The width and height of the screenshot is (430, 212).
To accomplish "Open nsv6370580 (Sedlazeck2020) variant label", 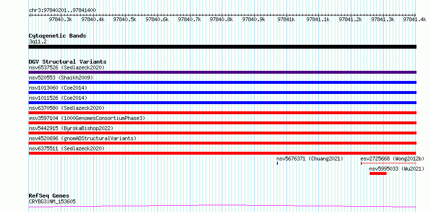I will click(x=67, y=108).
